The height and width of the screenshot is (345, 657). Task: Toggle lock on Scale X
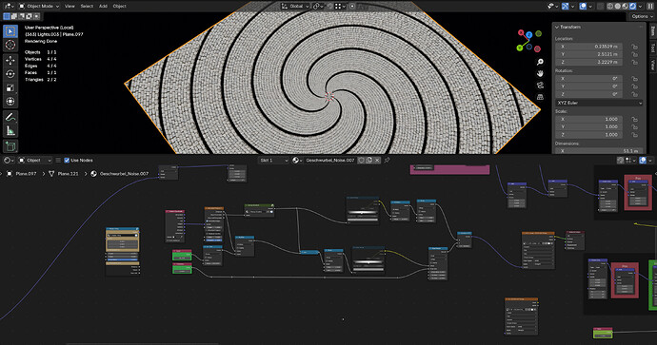[634, 119]
